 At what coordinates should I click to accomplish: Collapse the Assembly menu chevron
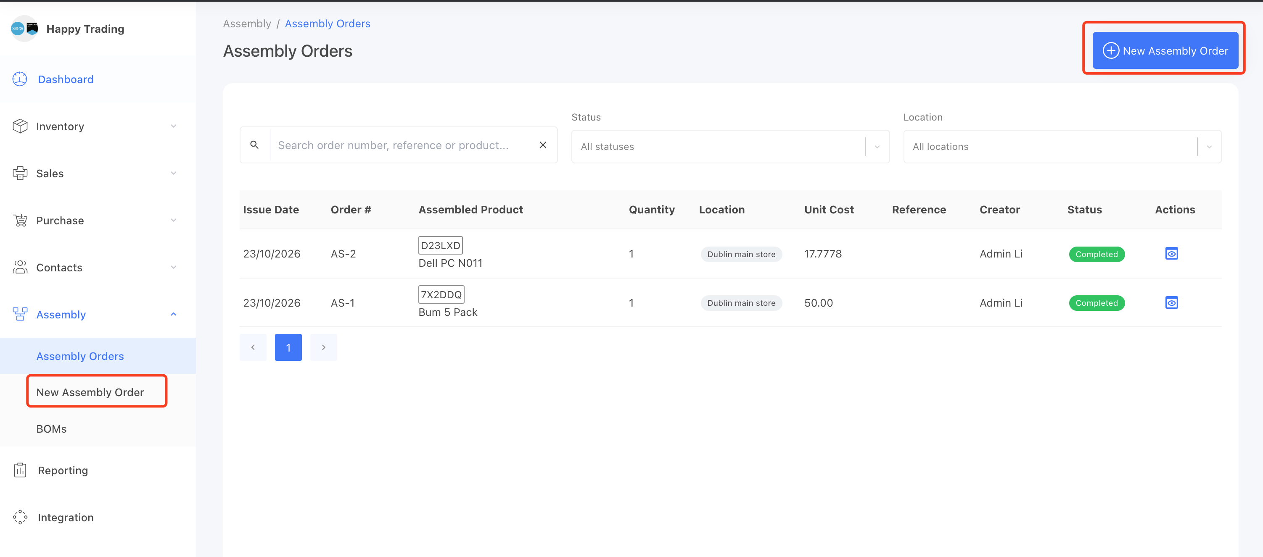pyautogui.click(x=173, y=315)
